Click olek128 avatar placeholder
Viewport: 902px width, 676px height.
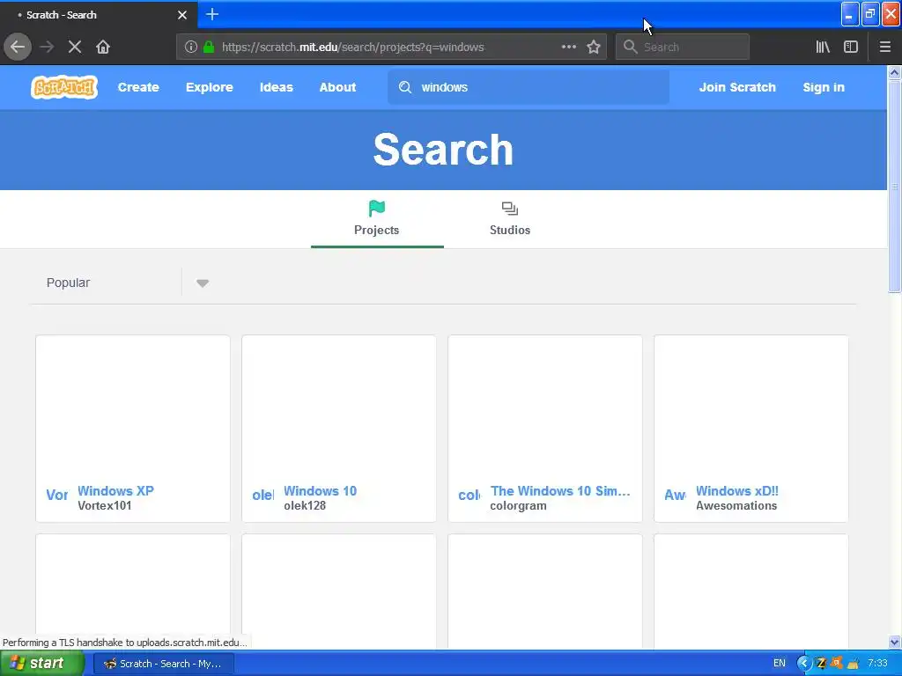(x=262, y=495)
